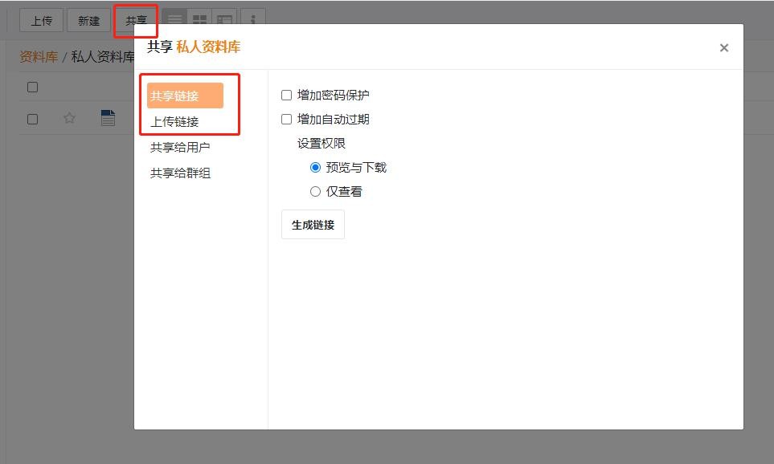Image resolution: width=774 pixels, height=464 pixels.
Task: Open the 共享链接 tab
Action: 185,96
